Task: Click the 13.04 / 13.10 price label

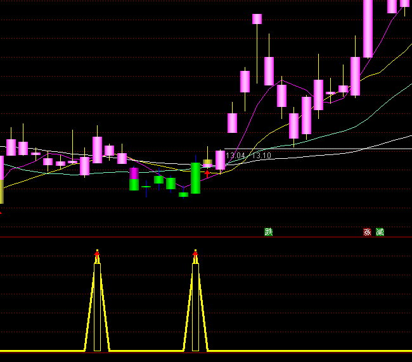Action: pos(248,156)
